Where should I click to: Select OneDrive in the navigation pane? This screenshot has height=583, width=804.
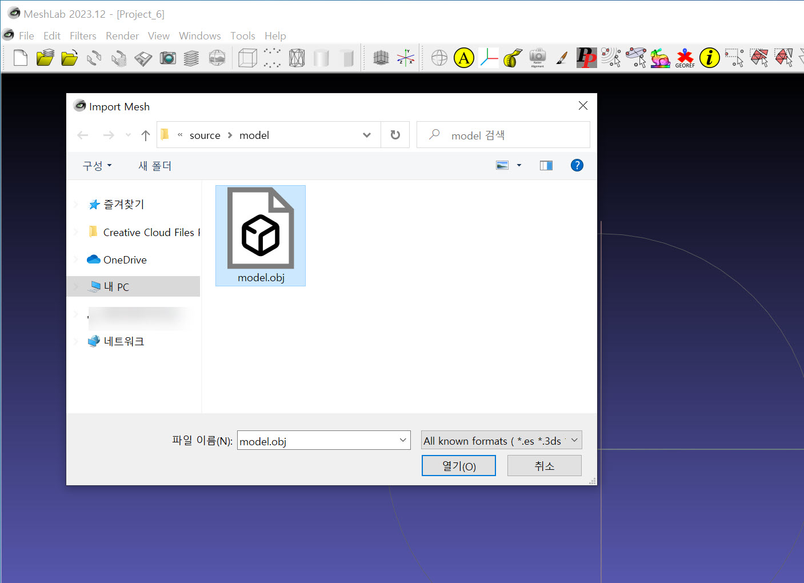pyautogui.click(x=117, y=259)
